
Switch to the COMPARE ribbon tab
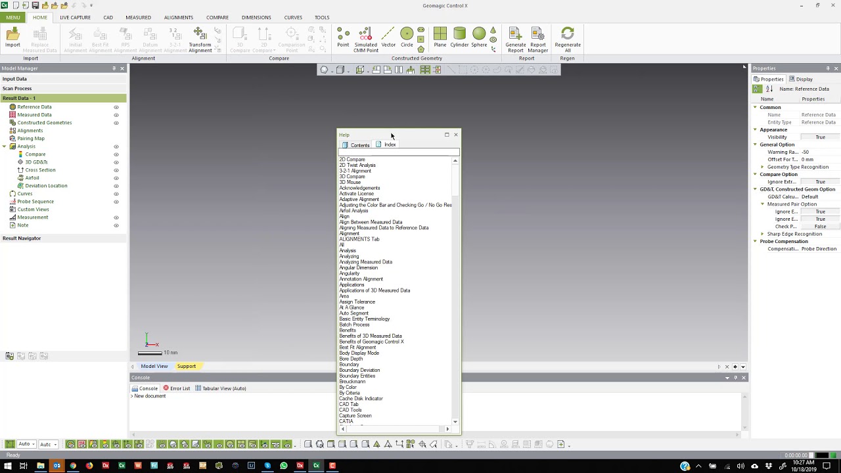[217, 17]
